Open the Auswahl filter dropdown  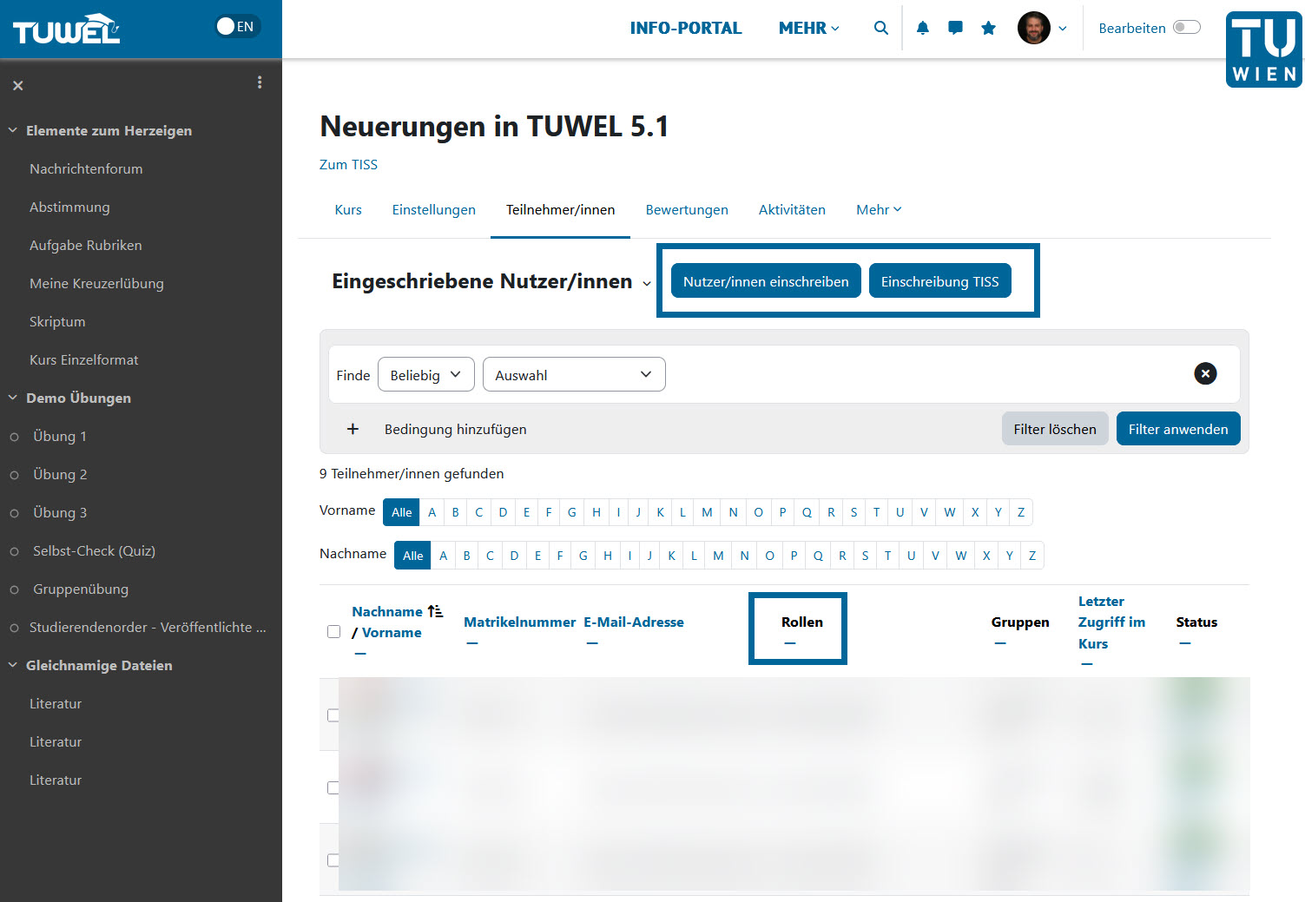pyautogui.click(x=573, y=374)
